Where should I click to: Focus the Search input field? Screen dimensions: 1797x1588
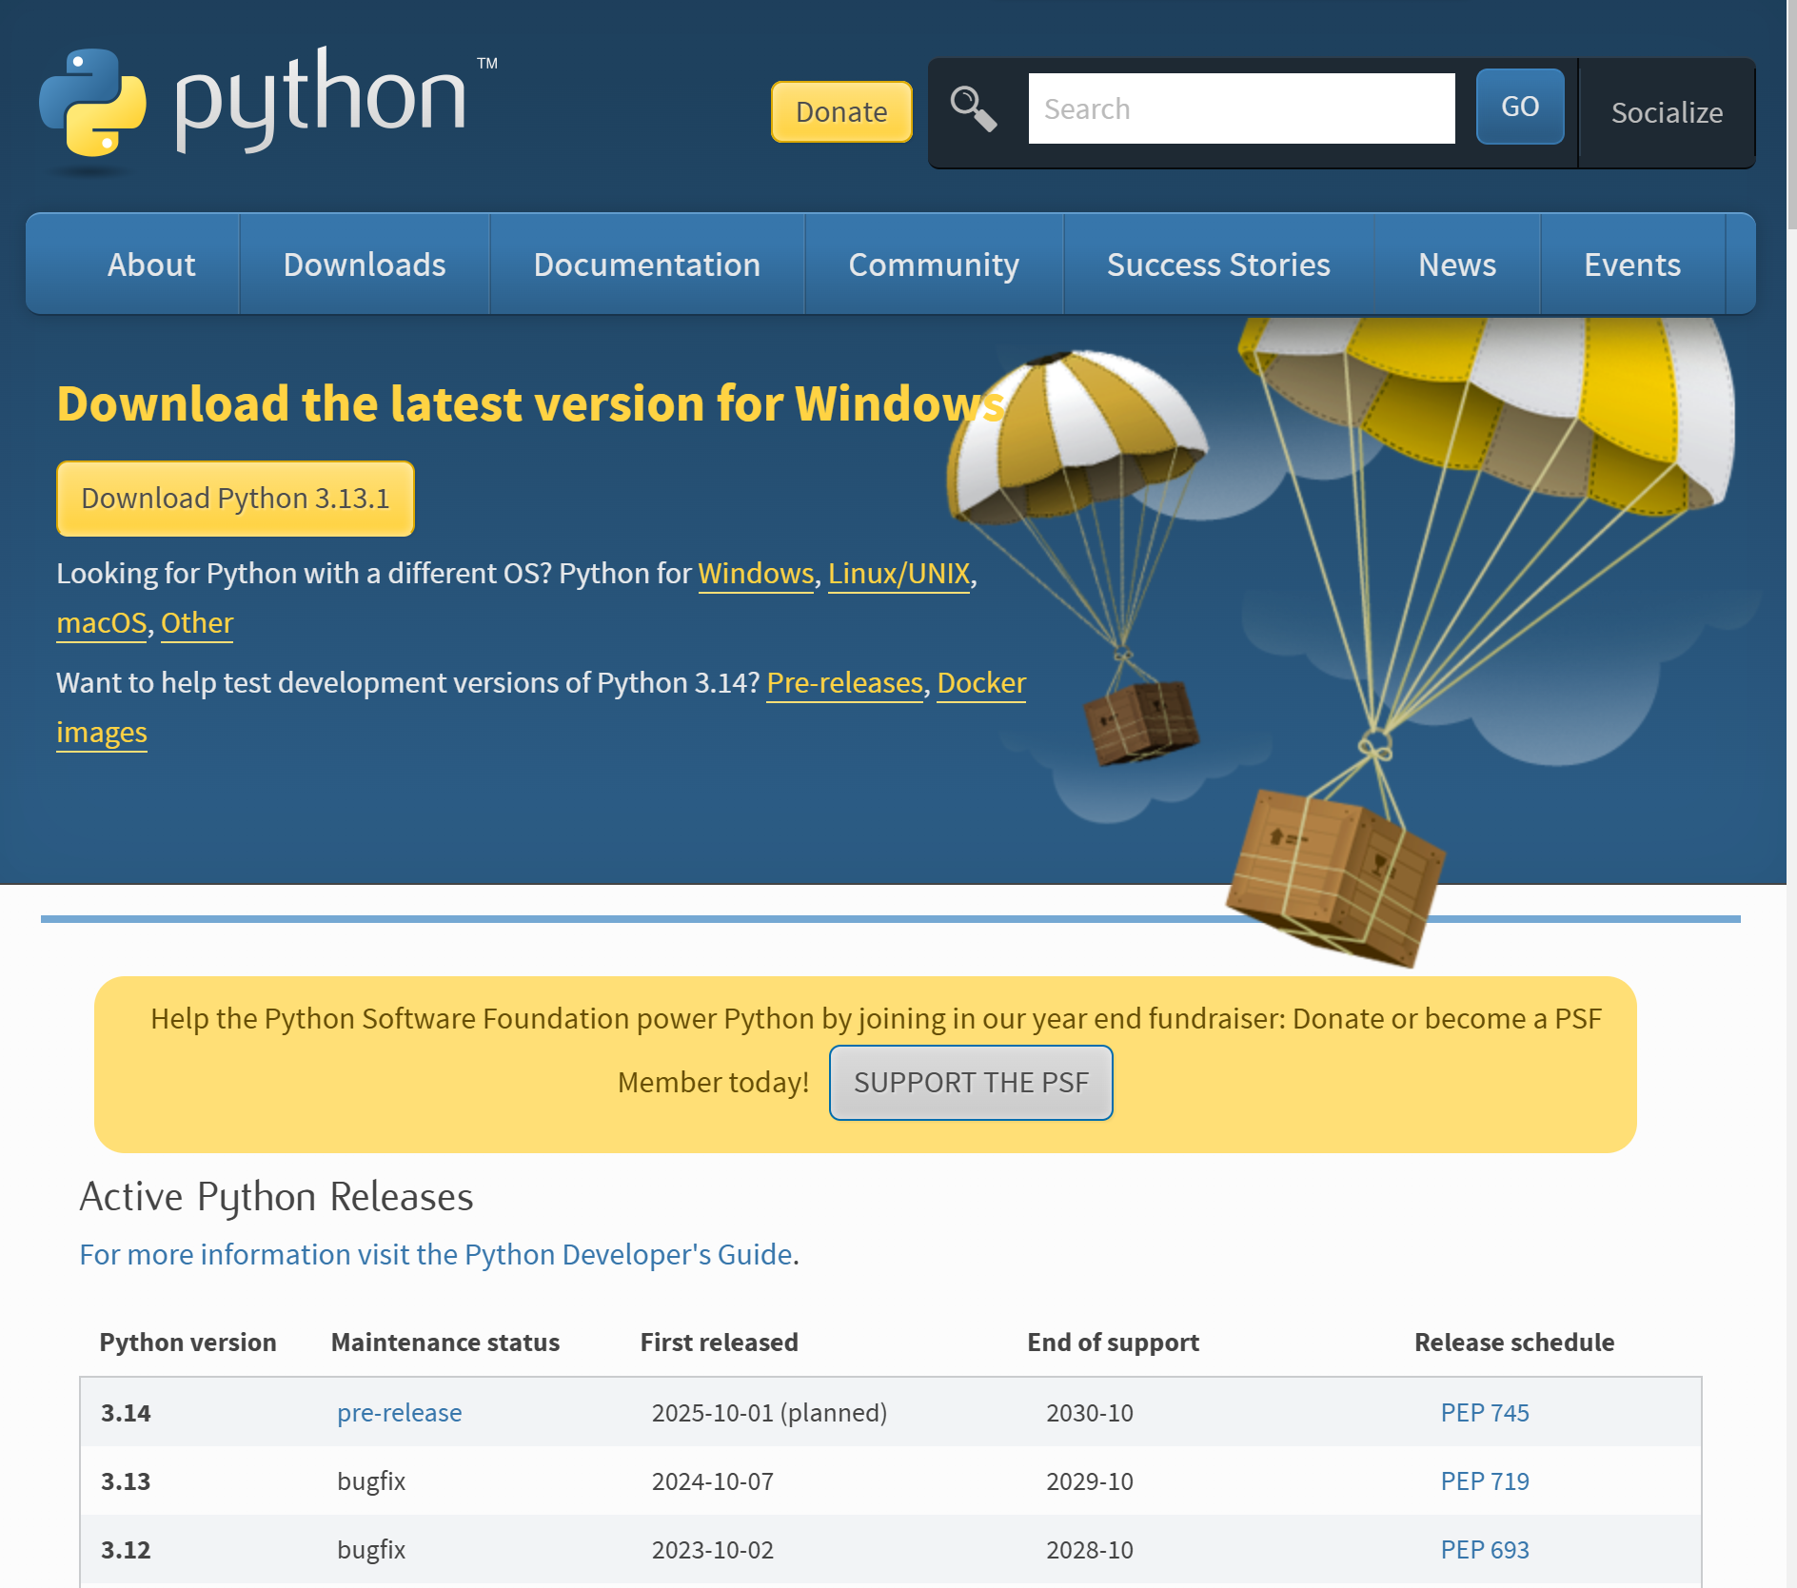tap(1241, 108)
